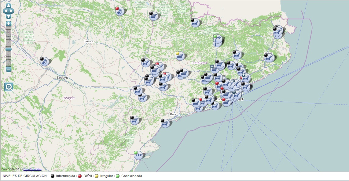Screen dimensions: 349x181
Task: Click the Condicionada legend entry
Action: (131, 176)
